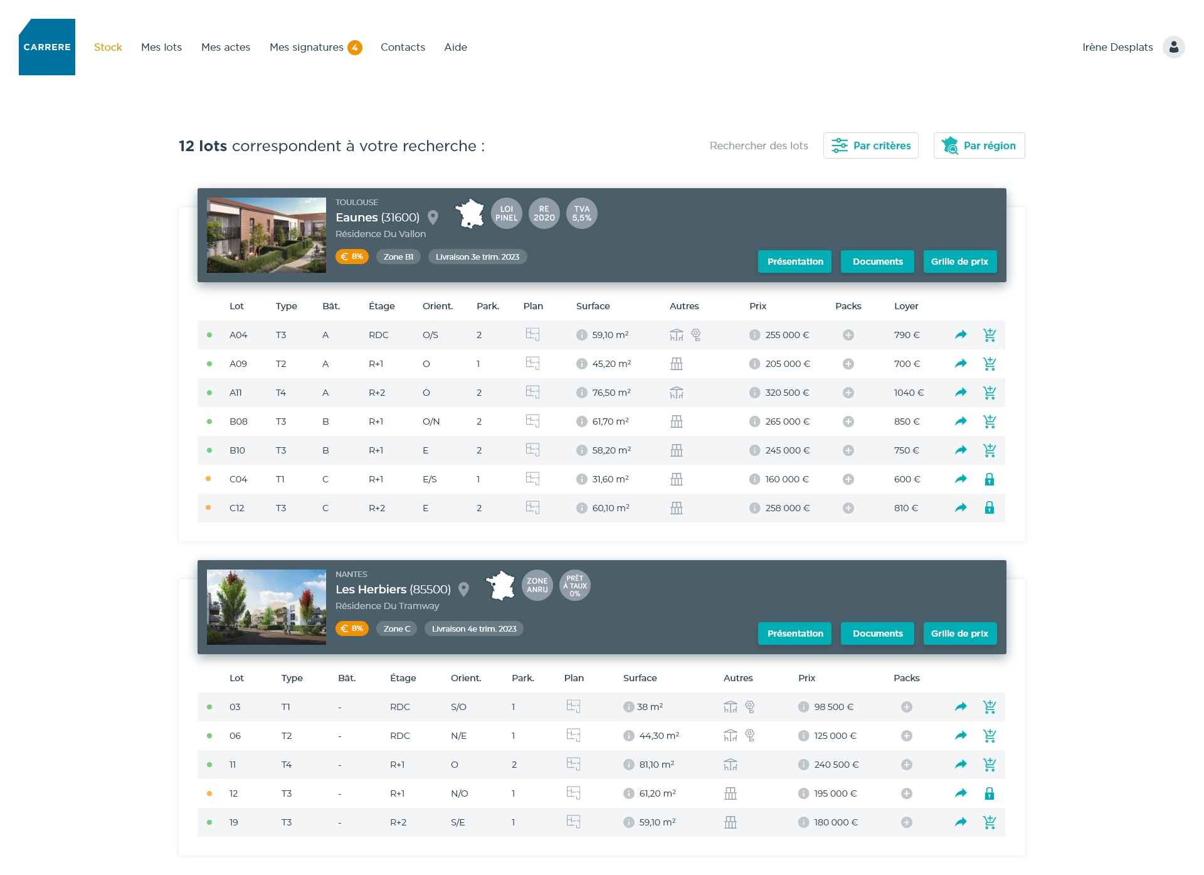The height and width of the screenshot is (875, 1204).
Task: Expand packs plus for lot C12
Action: [848, 508]
